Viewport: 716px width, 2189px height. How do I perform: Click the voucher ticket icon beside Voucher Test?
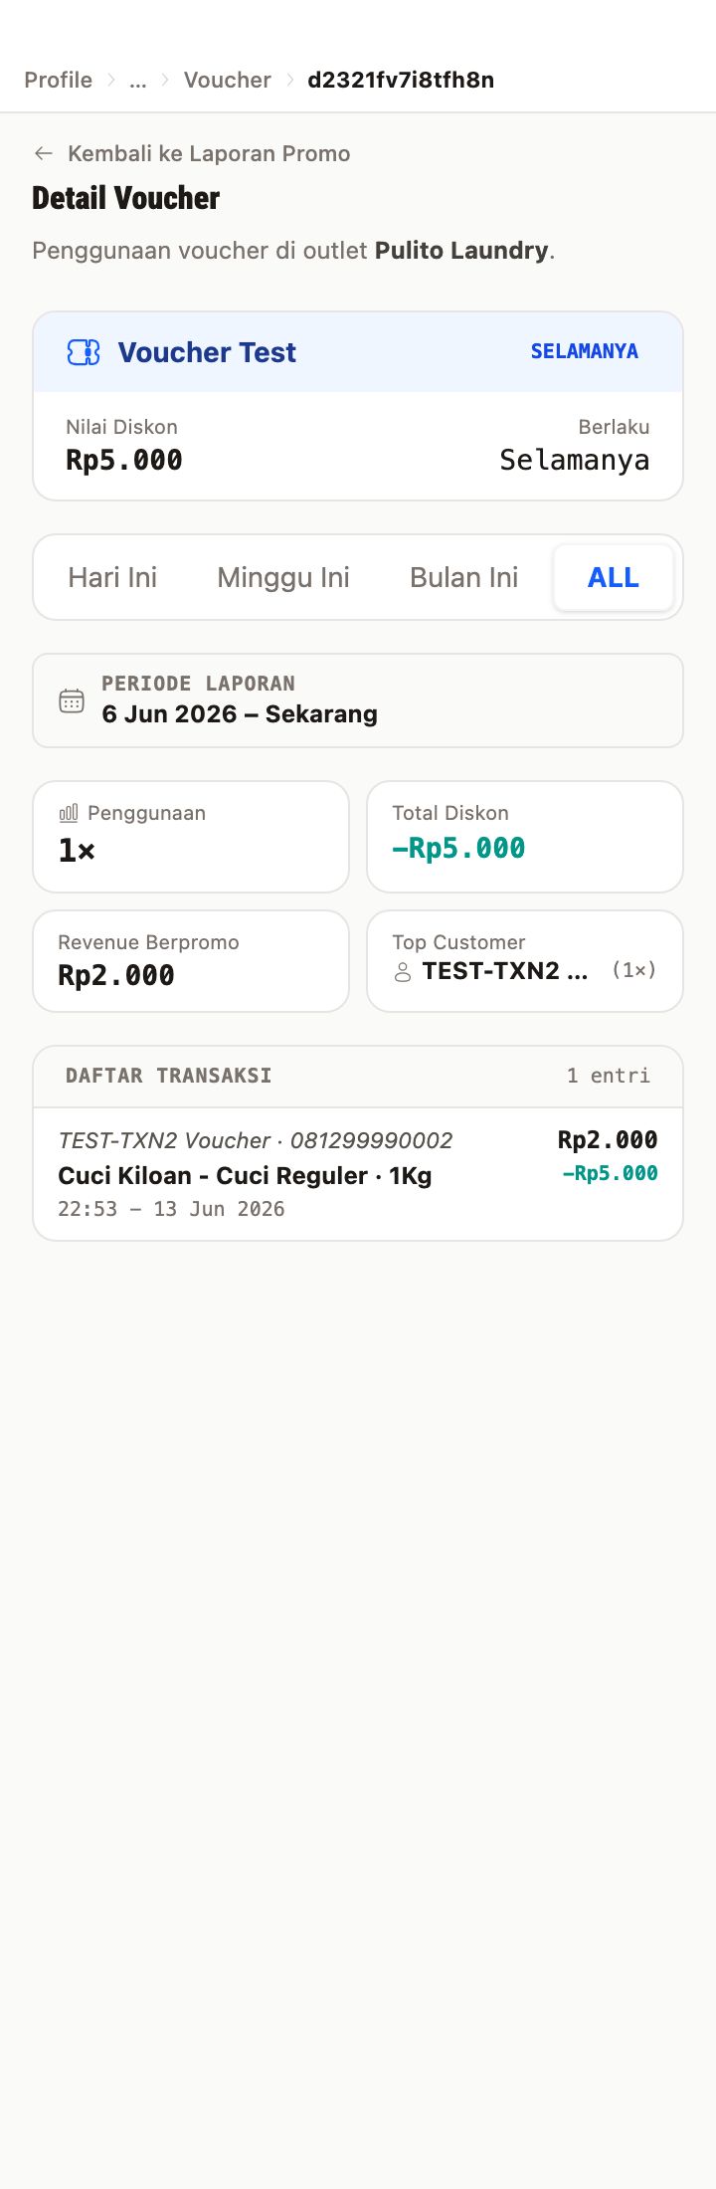pyautogui.click(x=84, y=352)
